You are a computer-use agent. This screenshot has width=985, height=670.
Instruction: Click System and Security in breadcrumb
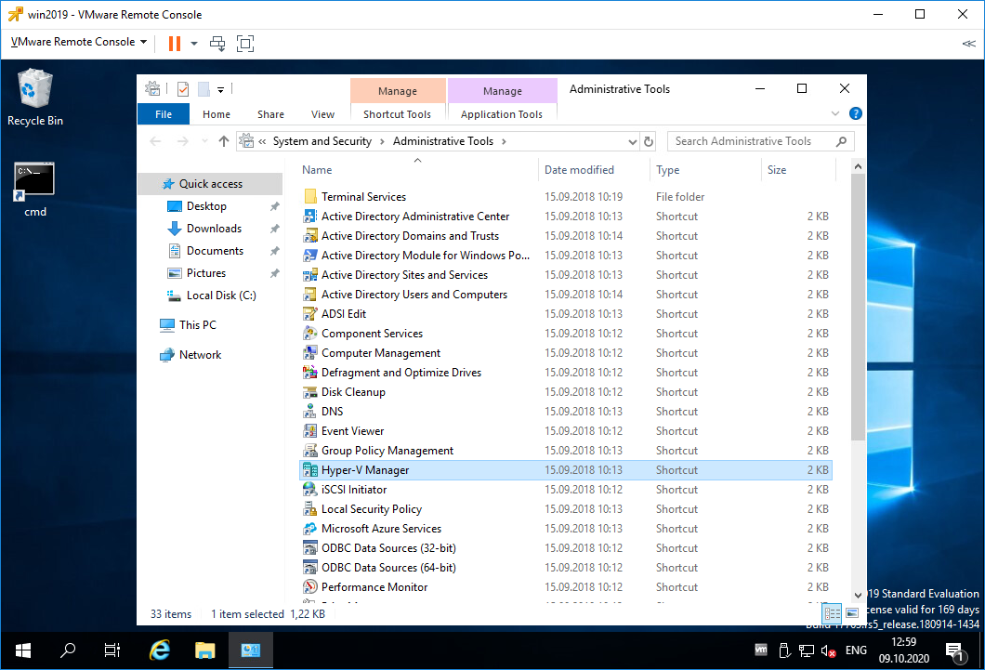click(322, 141)
